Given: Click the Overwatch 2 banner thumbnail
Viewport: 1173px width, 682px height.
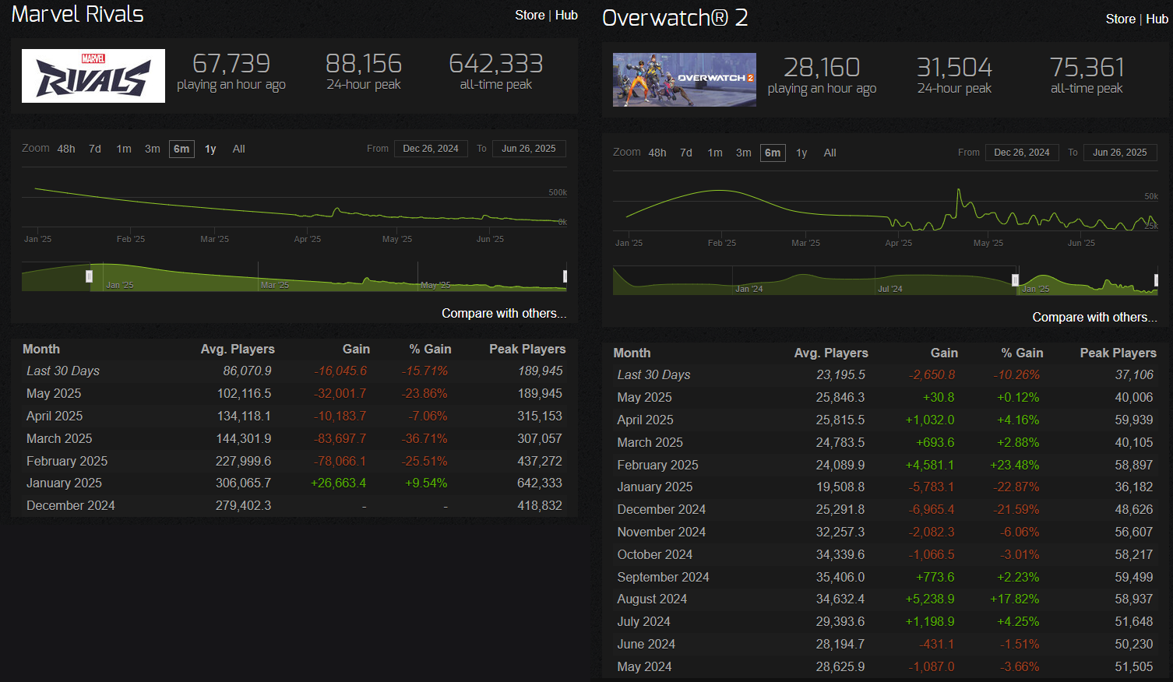Looking at the screenshot, I should (685, 79).
